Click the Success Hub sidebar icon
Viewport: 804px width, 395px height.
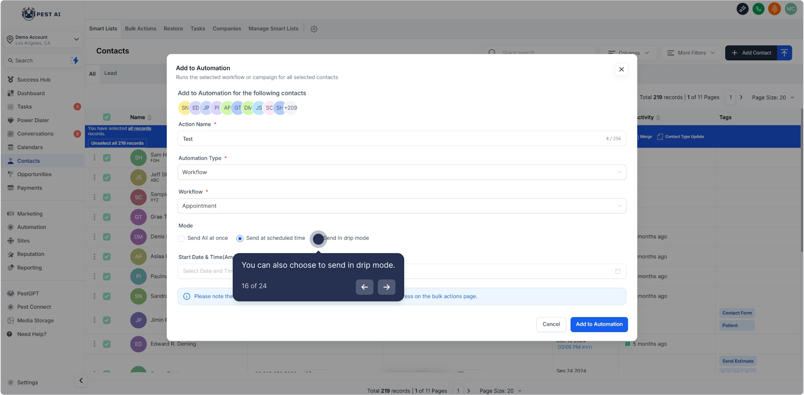click(x=10, y=80)
